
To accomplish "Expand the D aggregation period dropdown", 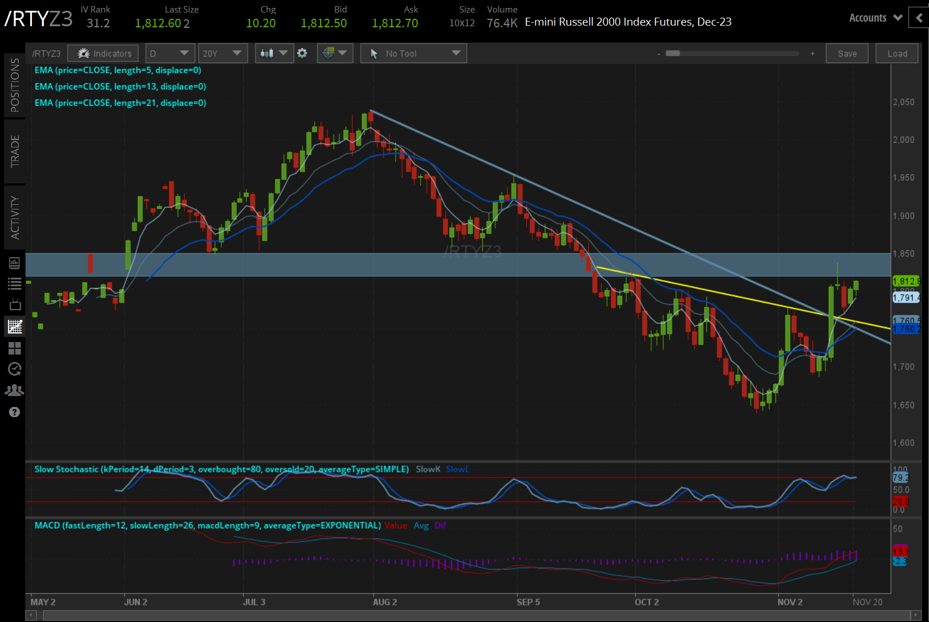I will click(x=170, y=53).
